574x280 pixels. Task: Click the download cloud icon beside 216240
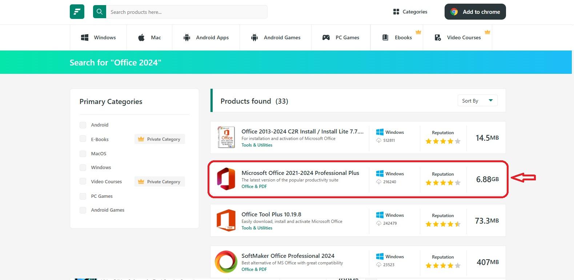(379, 182)
